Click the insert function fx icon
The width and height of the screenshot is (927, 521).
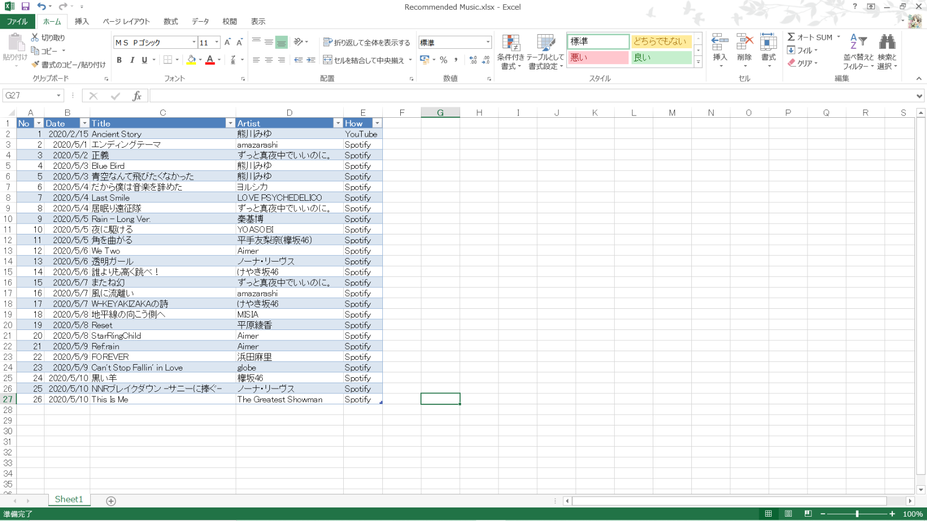click(137, 96)
